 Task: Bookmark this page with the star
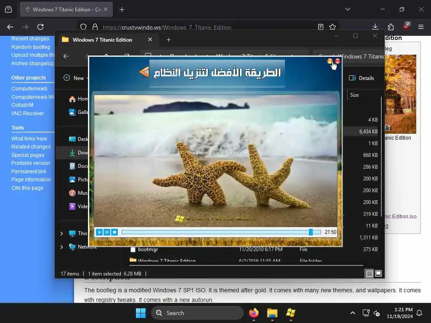(x=333, y=27)
